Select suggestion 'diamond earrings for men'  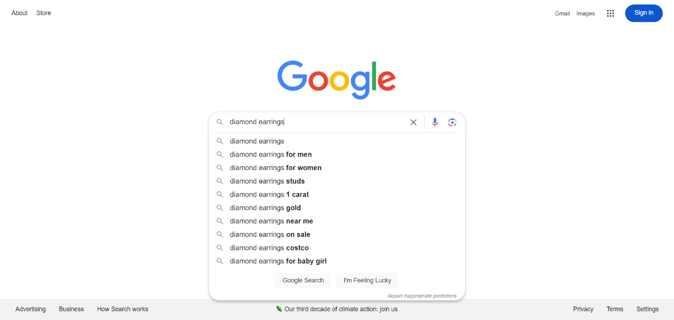pyautogui.click(x=337, y=154)
